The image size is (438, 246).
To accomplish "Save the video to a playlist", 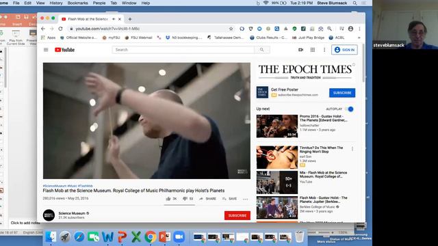I will pyautogui.click(x=229, y=199).
